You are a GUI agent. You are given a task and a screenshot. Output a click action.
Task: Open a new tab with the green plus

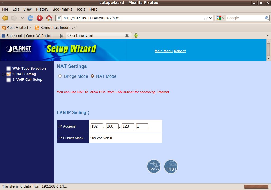pyautogui.click(x=136, y=35)
